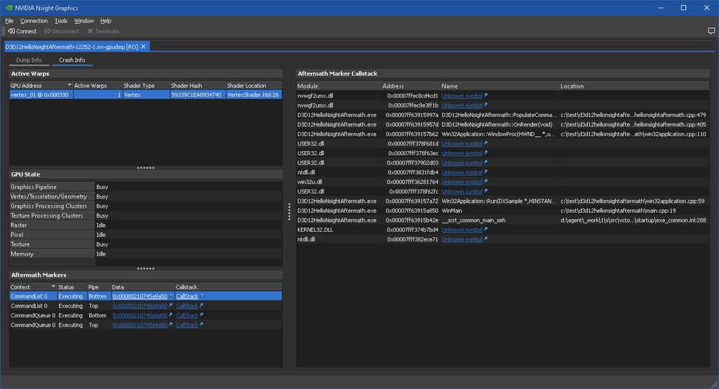Select the WinMain callstack row

pyautogui.click(x=503, y=211)
